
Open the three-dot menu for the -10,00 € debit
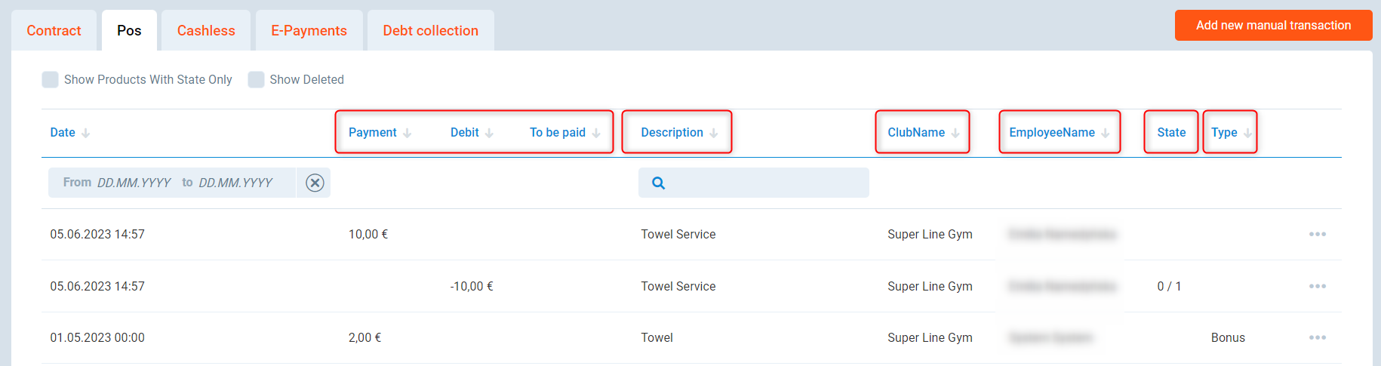1317,287
